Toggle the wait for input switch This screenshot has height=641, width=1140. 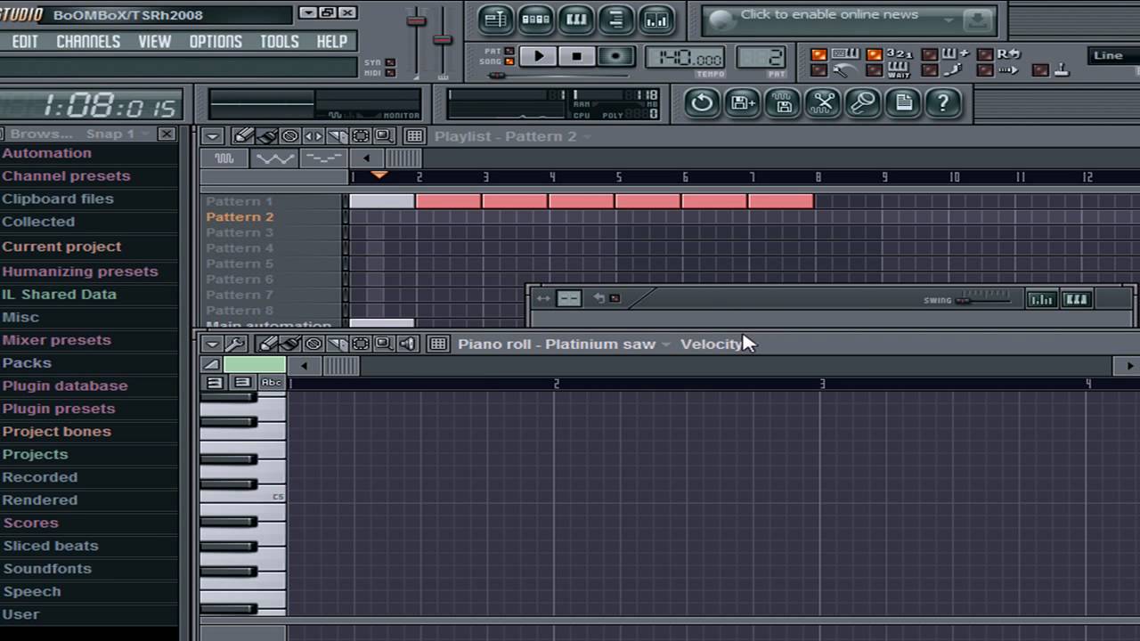coord(874,70)
